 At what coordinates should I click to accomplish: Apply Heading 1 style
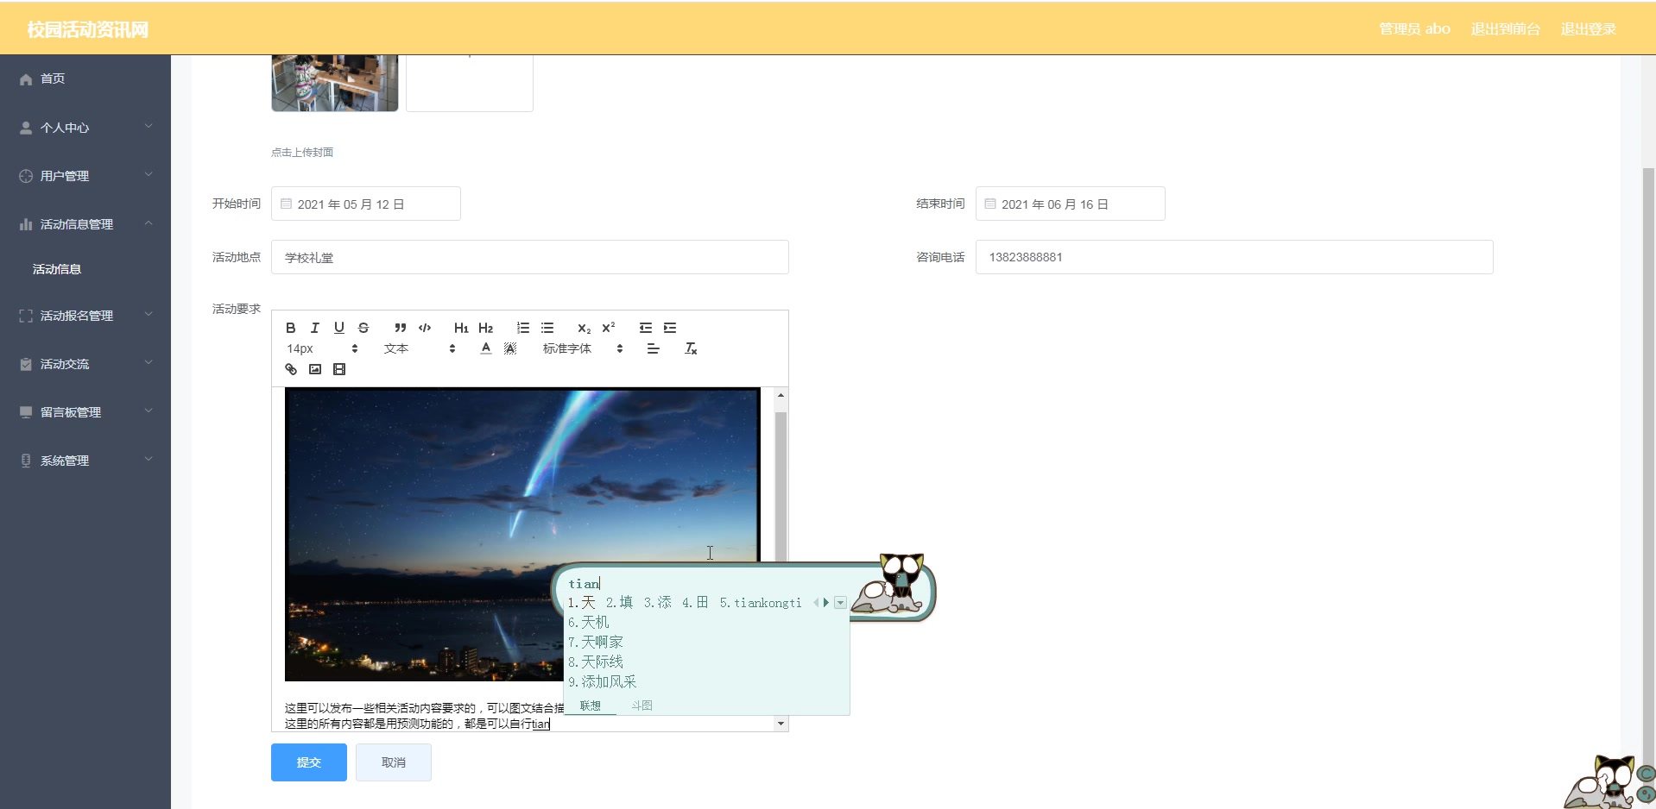pyautogui.click(x=461, y=328)
